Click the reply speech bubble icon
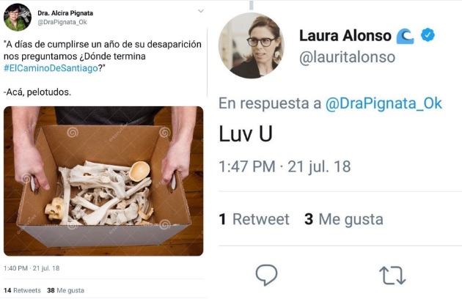This screenshot has height=299, width=462. tap(266, 275)
